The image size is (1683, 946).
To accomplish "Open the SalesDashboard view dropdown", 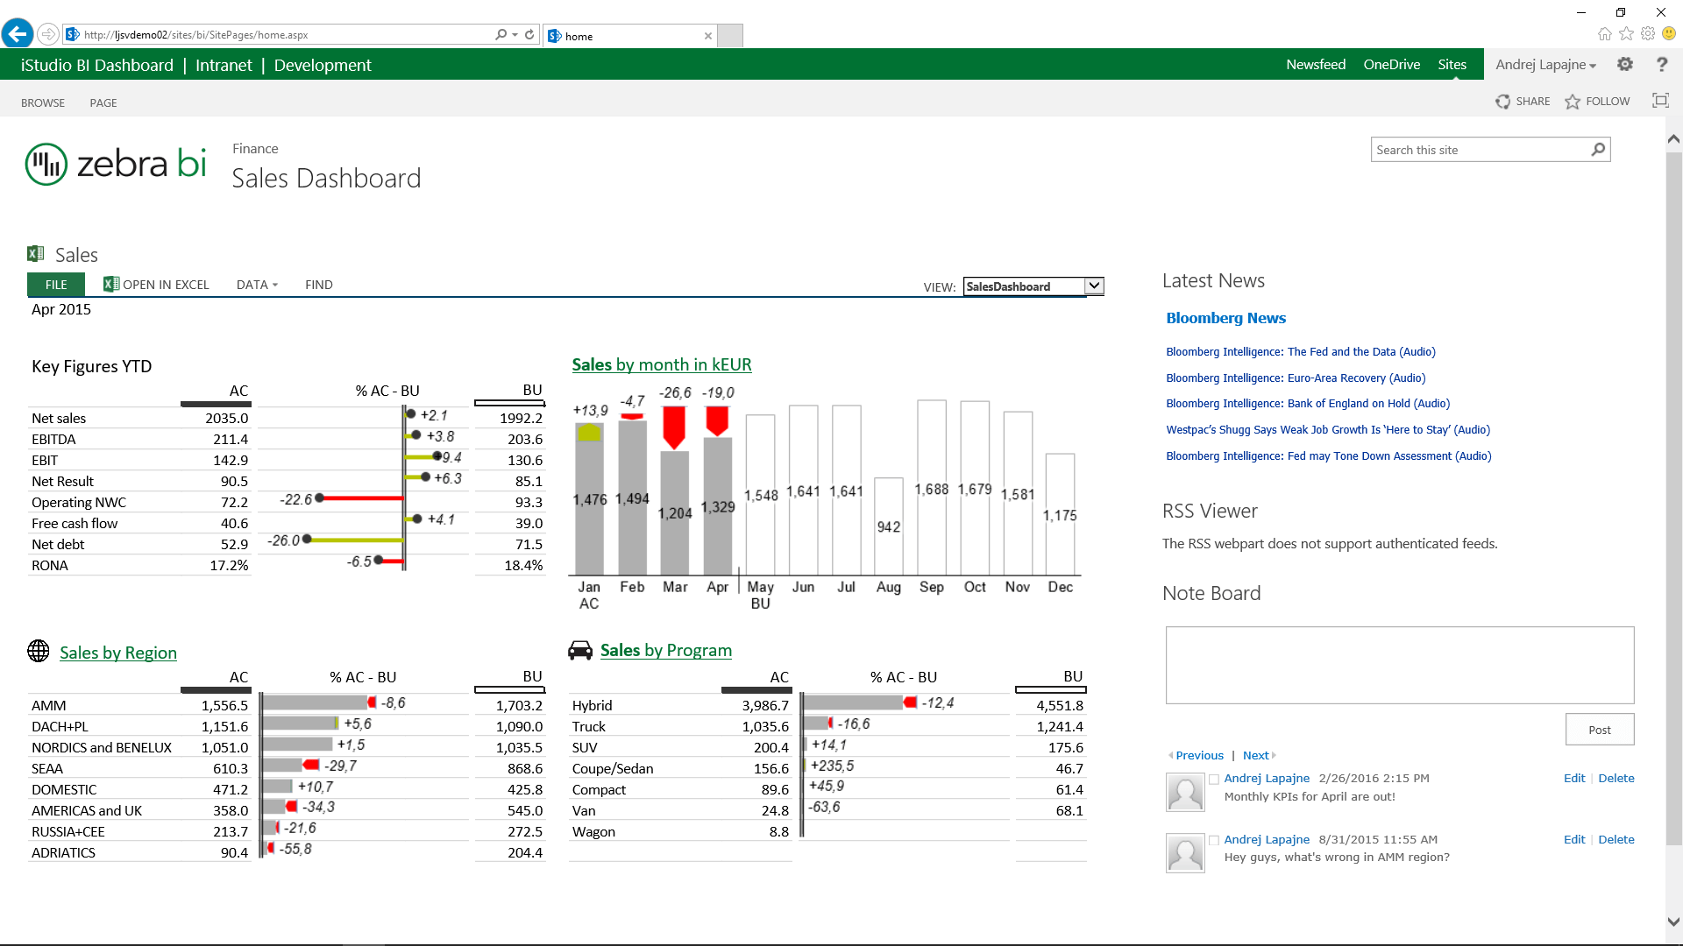I will 1092,286.
